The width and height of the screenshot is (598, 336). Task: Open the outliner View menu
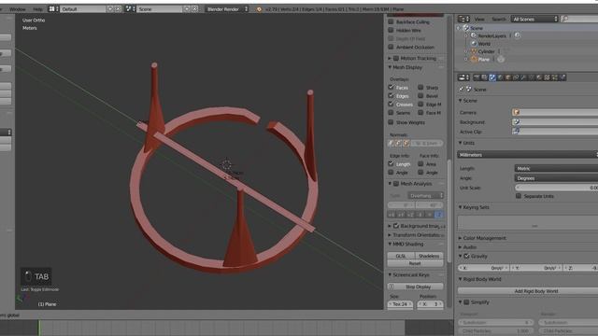pos(479,19)
